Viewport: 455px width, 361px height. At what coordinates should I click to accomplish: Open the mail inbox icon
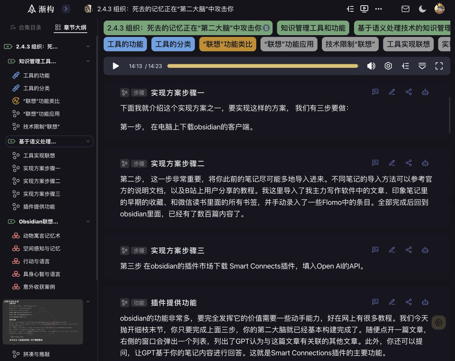click(405, 9)
